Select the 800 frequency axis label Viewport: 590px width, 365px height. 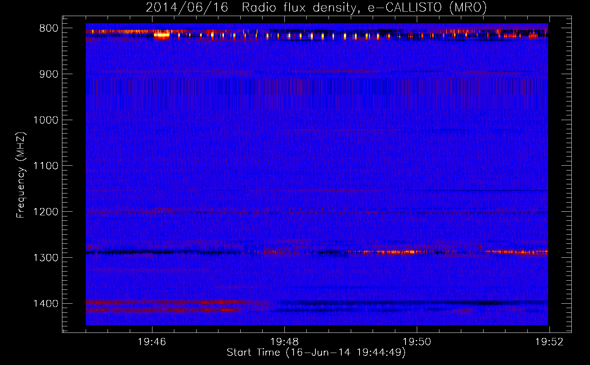coord(49,28)
